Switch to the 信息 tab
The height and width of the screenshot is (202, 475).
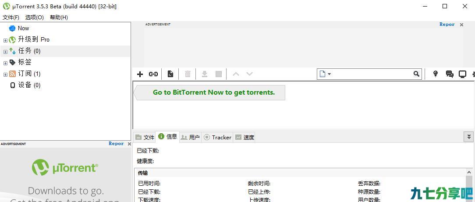(167, 137)
